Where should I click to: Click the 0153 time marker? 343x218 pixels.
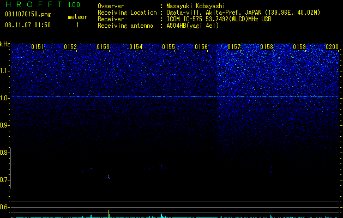click(103, 47)
